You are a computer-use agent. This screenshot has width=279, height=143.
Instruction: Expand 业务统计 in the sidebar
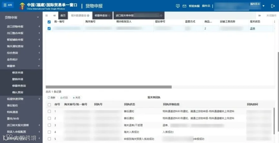[x=21, y=59]
